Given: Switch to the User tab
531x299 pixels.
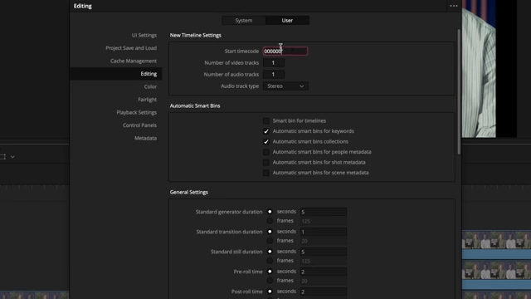Looking at the screenshot, I should (x=287, y=20).
